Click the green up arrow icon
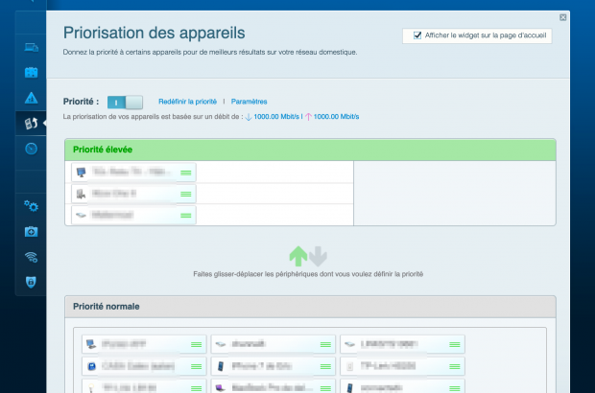The height and width of the screenshot is (393, 595). coord(298,256)
